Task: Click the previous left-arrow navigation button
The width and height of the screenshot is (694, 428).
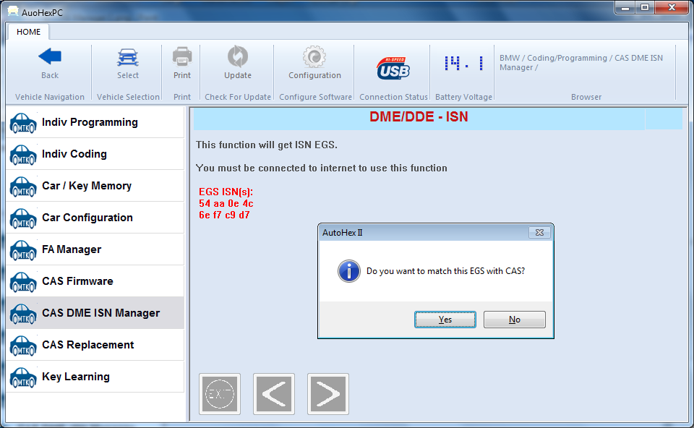Action: pyautogui.click(x=274, y=394)
